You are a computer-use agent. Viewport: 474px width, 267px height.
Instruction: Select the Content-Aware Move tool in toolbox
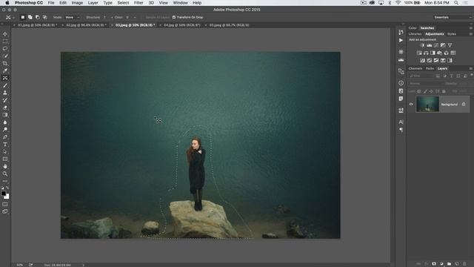(5, 78)
